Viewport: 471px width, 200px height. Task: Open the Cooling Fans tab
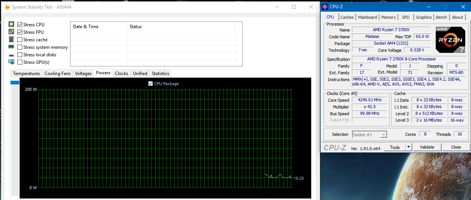58,73
